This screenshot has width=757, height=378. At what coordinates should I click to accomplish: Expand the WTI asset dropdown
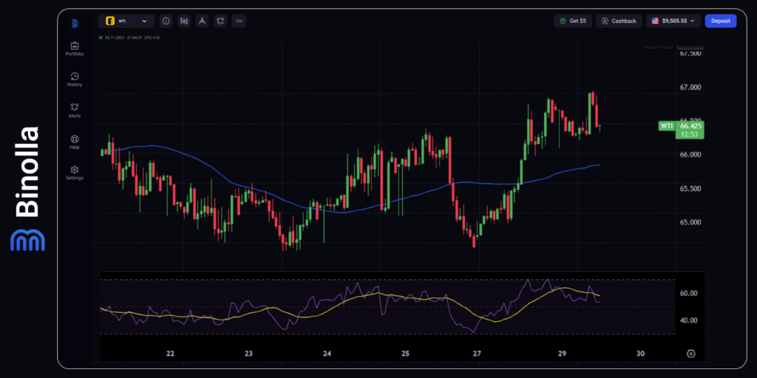tap(126, 21)
